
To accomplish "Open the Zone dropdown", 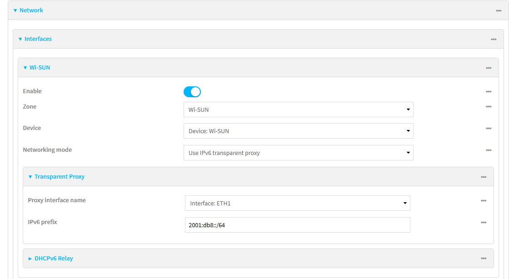I will [408, 110].
